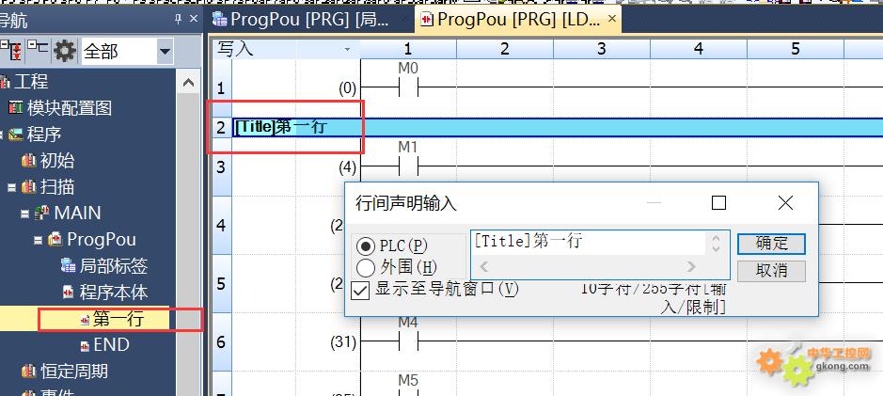Select the 第一行 statement in navigation tree

pyautogui.click(x=118, y=320)
